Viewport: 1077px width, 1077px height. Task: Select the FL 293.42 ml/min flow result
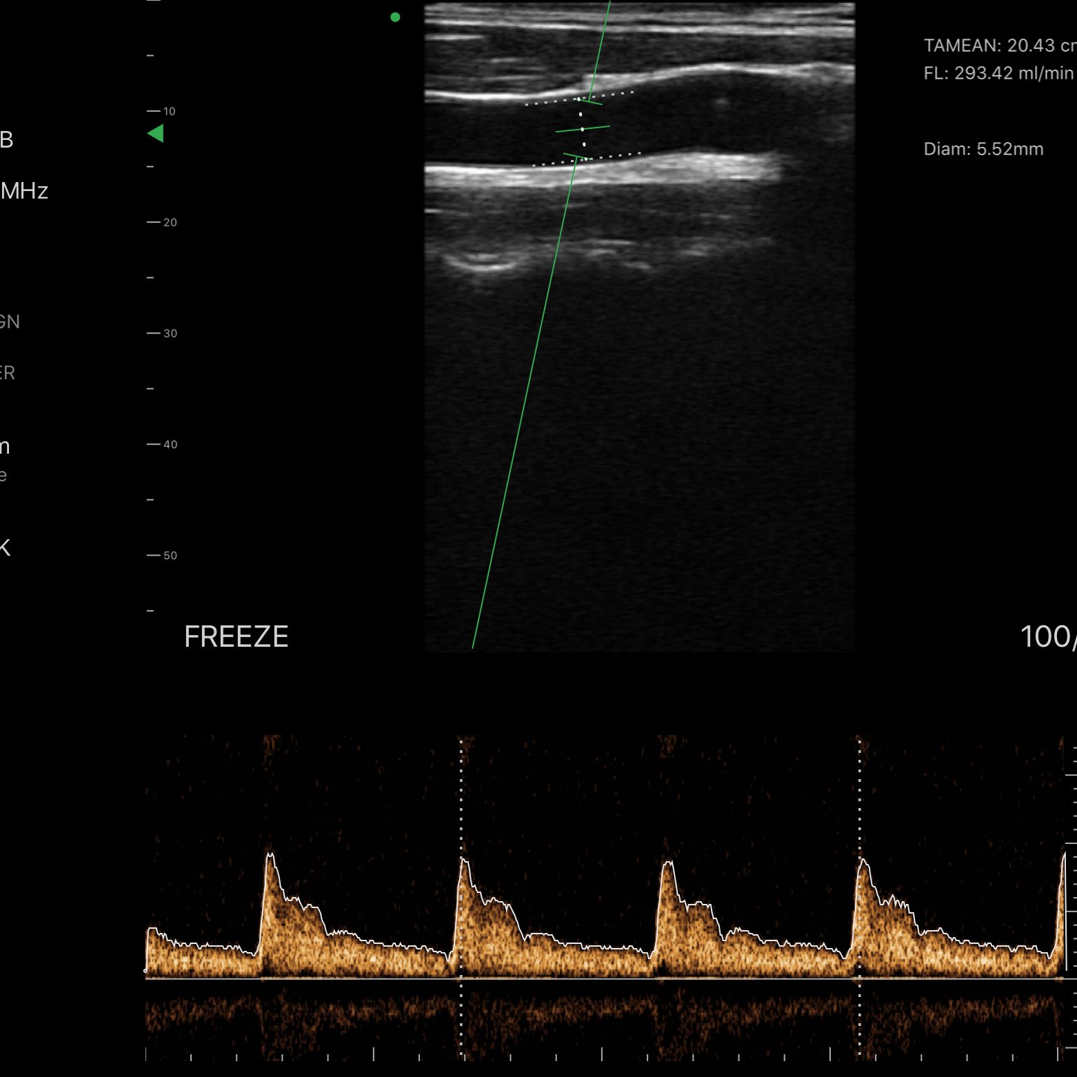tap(998, 73)
